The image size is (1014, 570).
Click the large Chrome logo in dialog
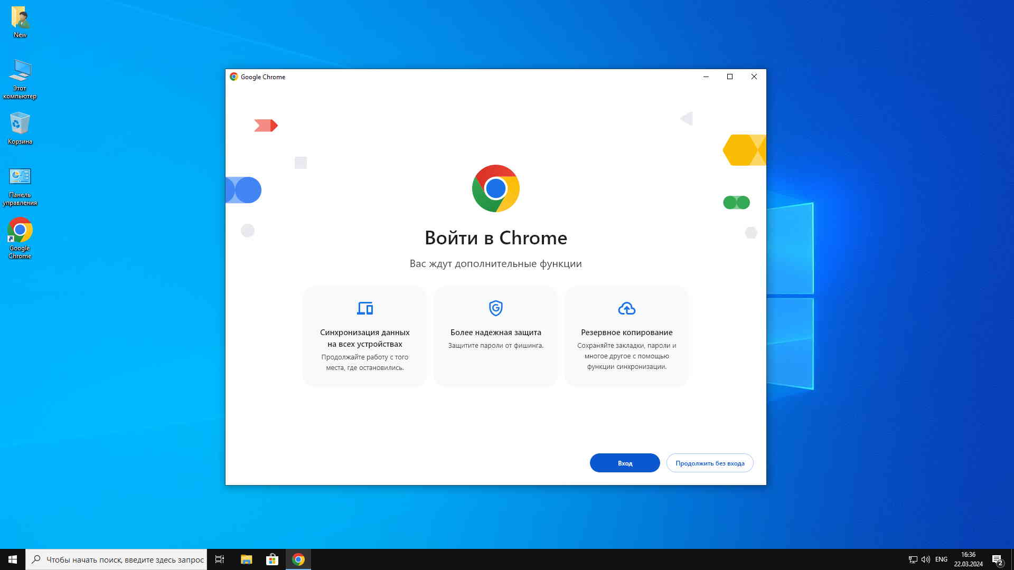pyautogui.click(x=495, y=188)
